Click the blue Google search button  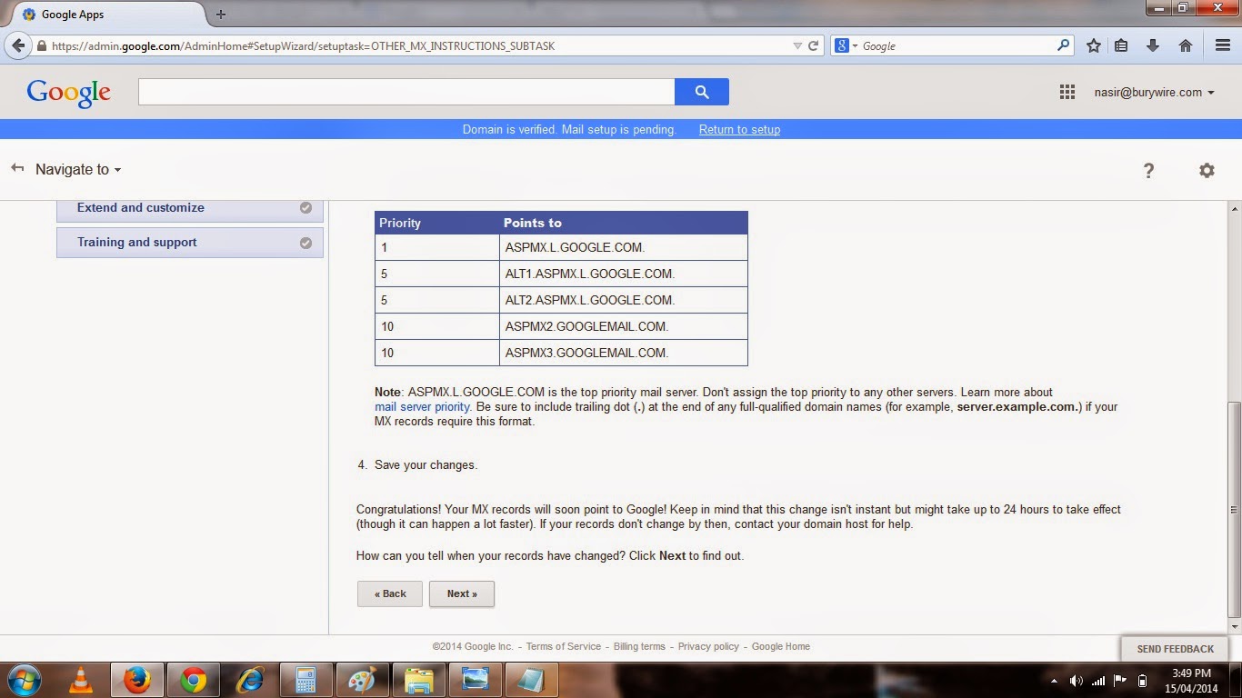tap(701, 92)
